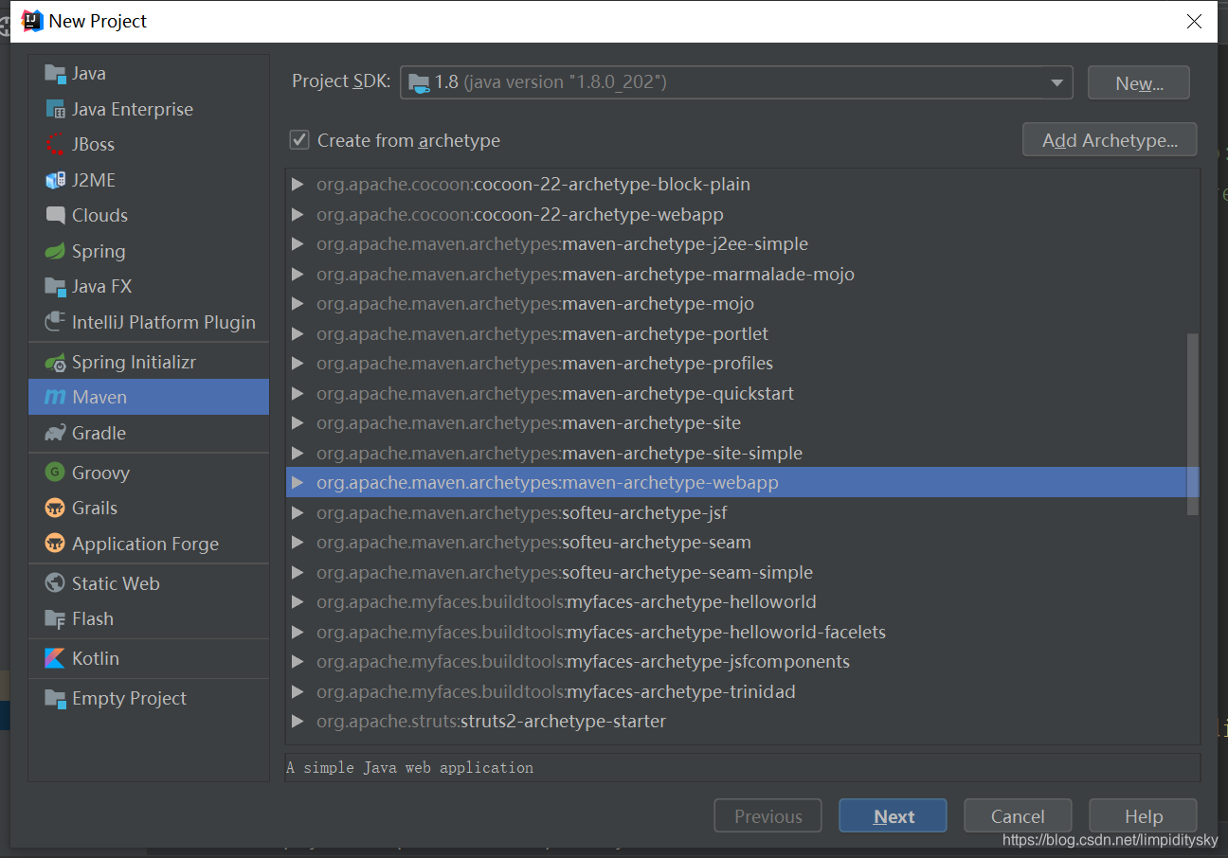Select maven-archetype-marmalade-mojo row
The image size is (1228, 858).
742,275
